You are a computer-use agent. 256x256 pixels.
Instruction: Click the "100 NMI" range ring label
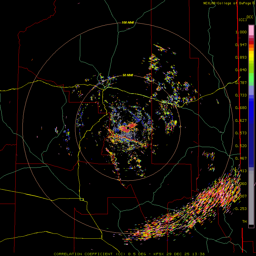coord(128,22)
